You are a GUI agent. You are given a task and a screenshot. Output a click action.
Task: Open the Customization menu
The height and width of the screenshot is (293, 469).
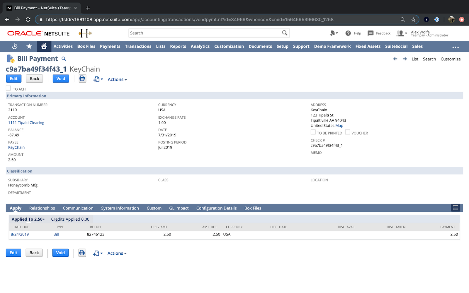pos(229,46)
